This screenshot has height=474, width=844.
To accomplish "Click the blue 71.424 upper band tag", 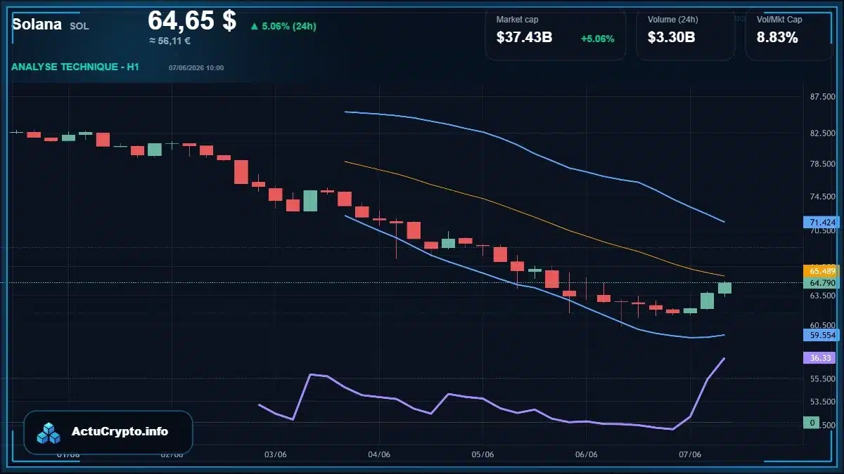I will pyautogui.click(x=822, y=222).
